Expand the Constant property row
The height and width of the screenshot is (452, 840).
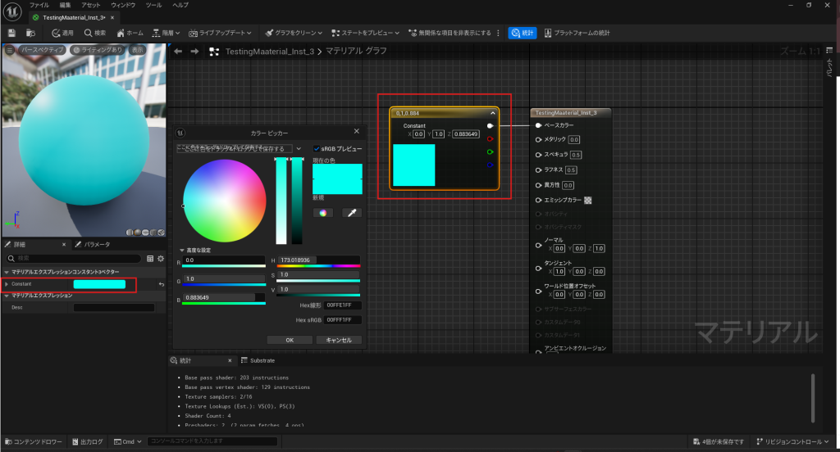[7, 284]
